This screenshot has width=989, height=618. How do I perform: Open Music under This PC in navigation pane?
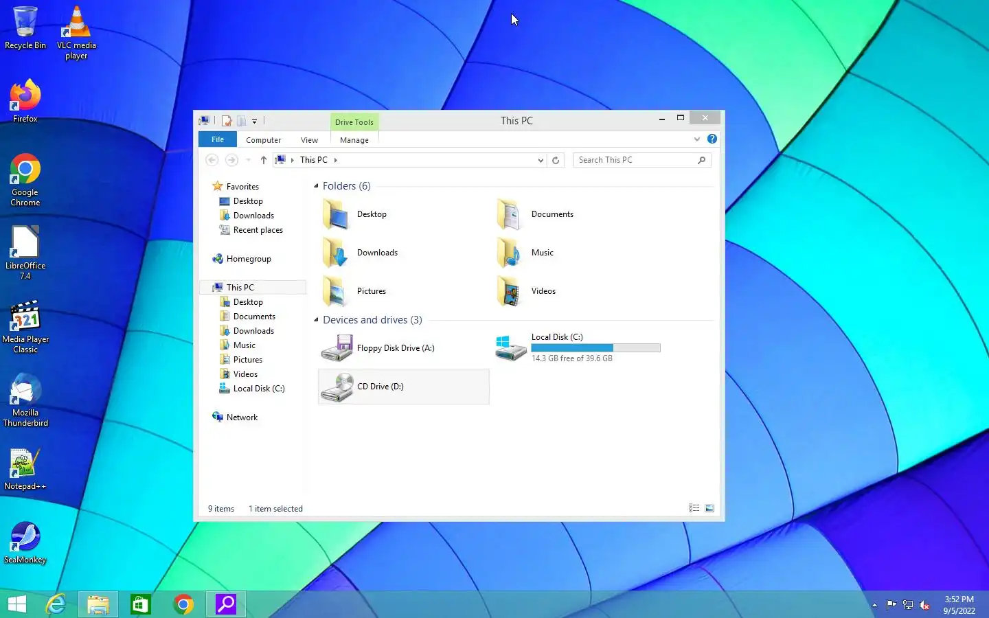pos(244,345)
